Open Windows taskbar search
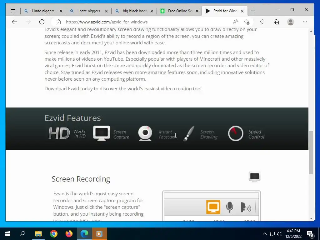This screenshot has width=320, height=240. click(22, 234)
